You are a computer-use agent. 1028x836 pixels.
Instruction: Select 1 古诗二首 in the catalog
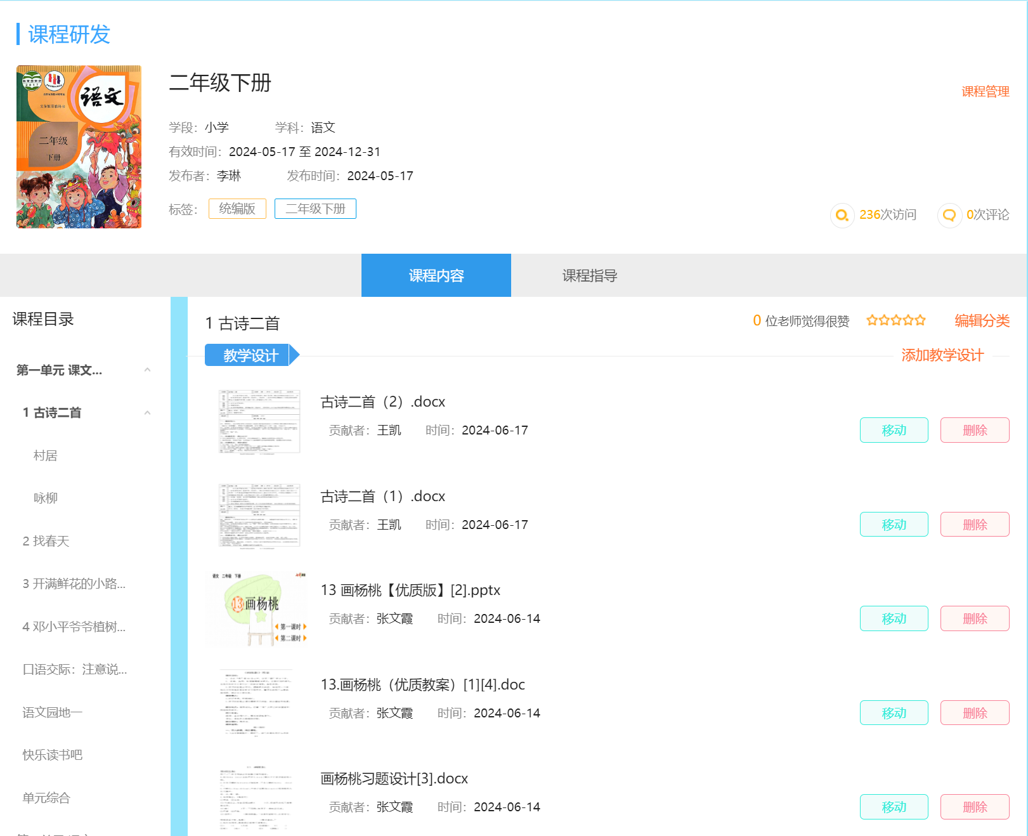click(x=52, y=413)
